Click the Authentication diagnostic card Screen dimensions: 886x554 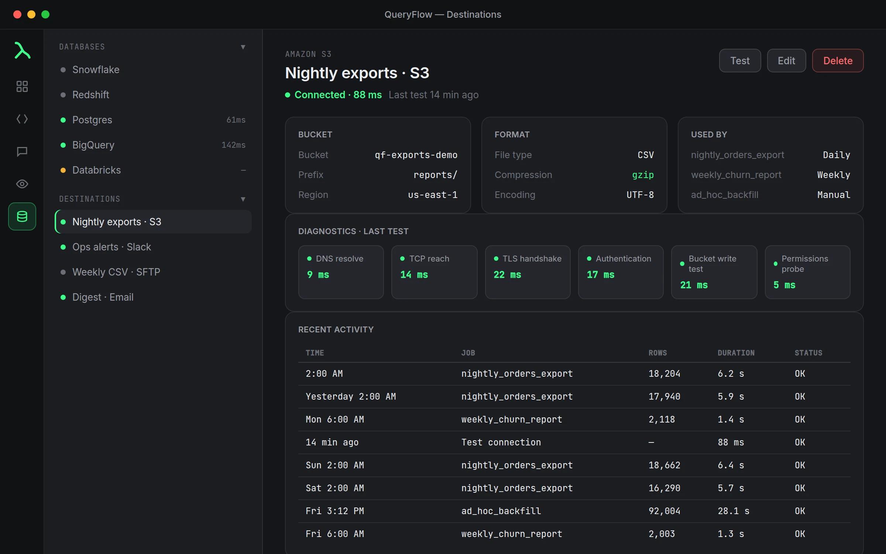point(621,272)
